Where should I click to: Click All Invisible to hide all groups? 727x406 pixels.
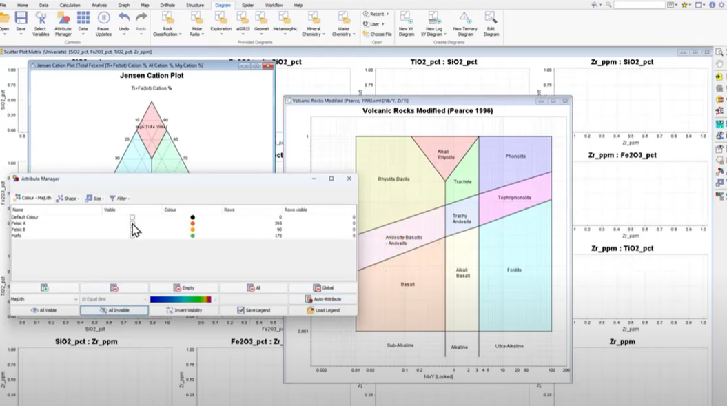click(114, 310)
